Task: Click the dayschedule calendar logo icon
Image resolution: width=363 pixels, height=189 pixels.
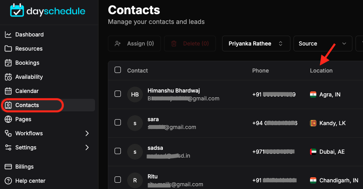Action: coord(17,10)
